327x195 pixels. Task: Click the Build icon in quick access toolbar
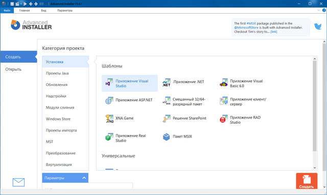coord(17,4)
